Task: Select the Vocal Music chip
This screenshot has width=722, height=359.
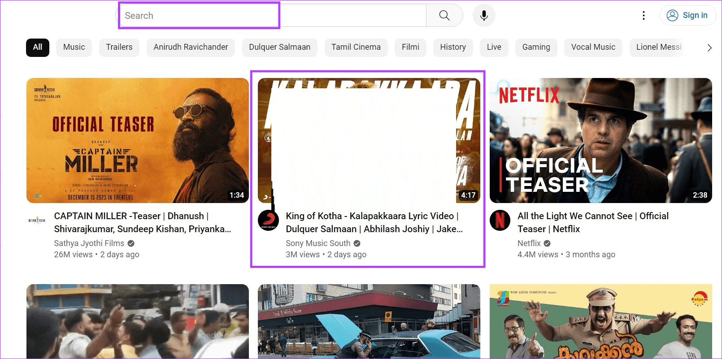Action: pos(593,48)
